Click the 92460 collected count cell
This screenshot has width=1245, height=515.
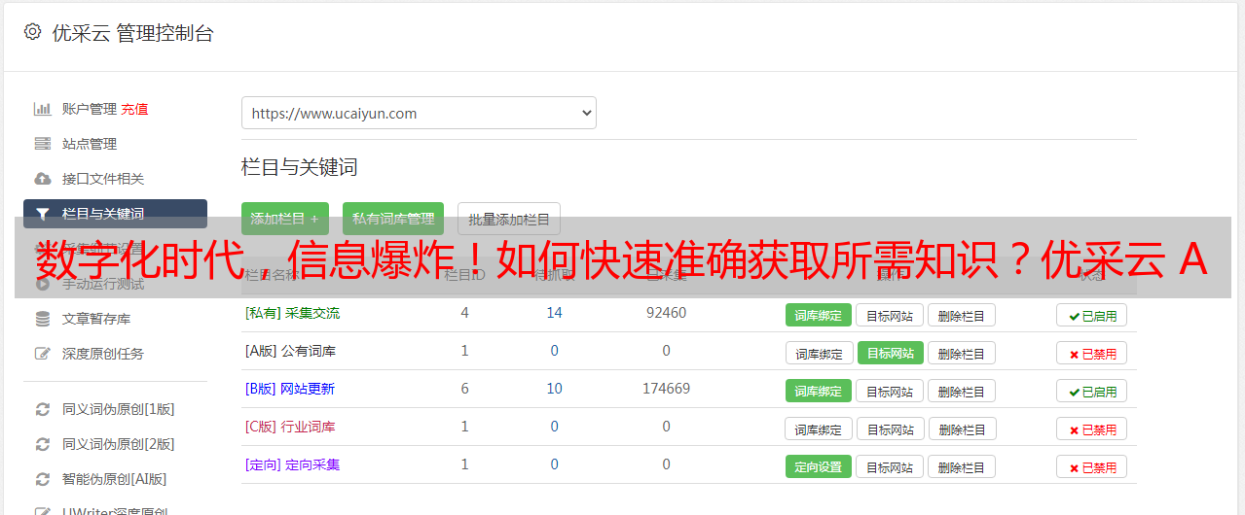[666, 313]
